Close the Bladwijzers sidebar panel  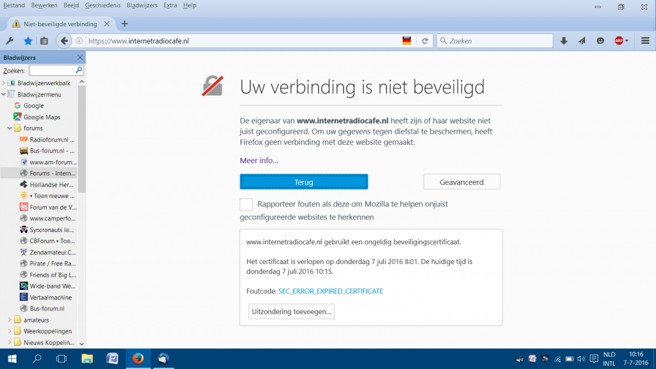click(80, 58)
